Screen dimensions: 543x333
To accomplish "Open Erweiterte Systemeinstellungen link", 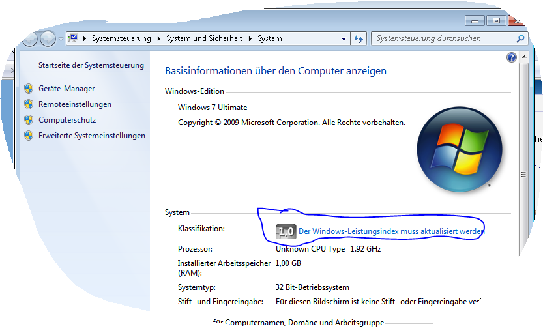I will point(92,136).
